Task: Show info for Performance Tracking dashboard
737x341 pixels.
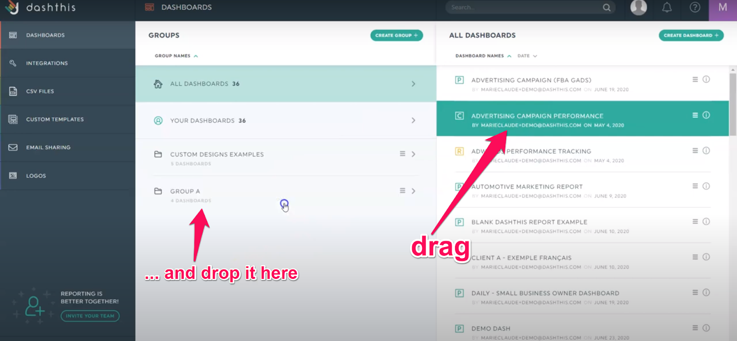Action: coord(706,150)
